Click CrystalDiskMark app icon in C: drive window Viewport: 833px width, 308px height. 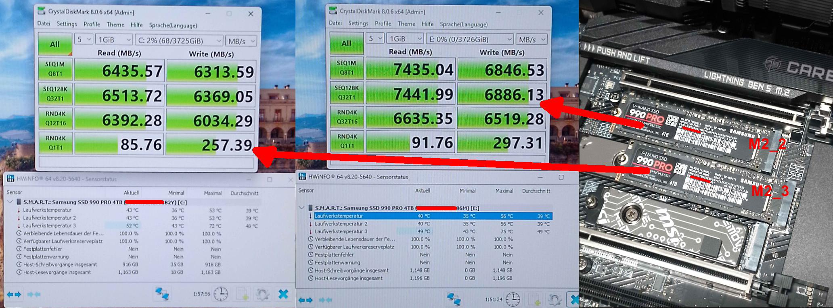pos(42,11)
